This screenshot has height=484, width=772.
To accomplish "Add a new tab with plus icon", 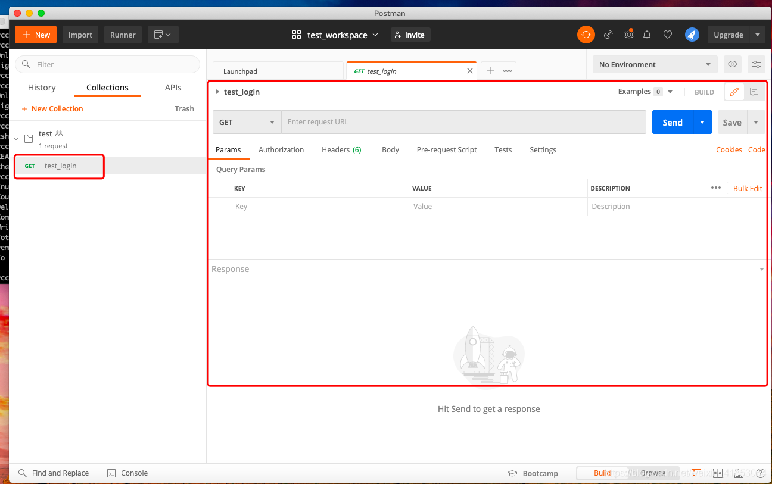I will click(490, 71).
